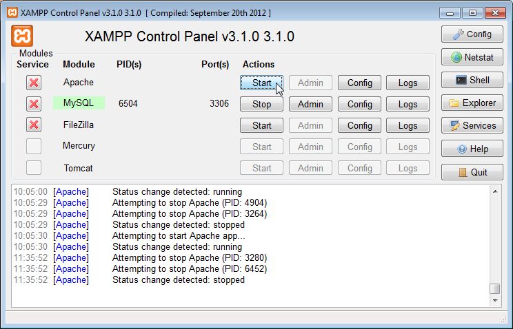Maximize the XAMPP Control Panel window
Screen dimensions: 513x329
[x=472, y=13]
